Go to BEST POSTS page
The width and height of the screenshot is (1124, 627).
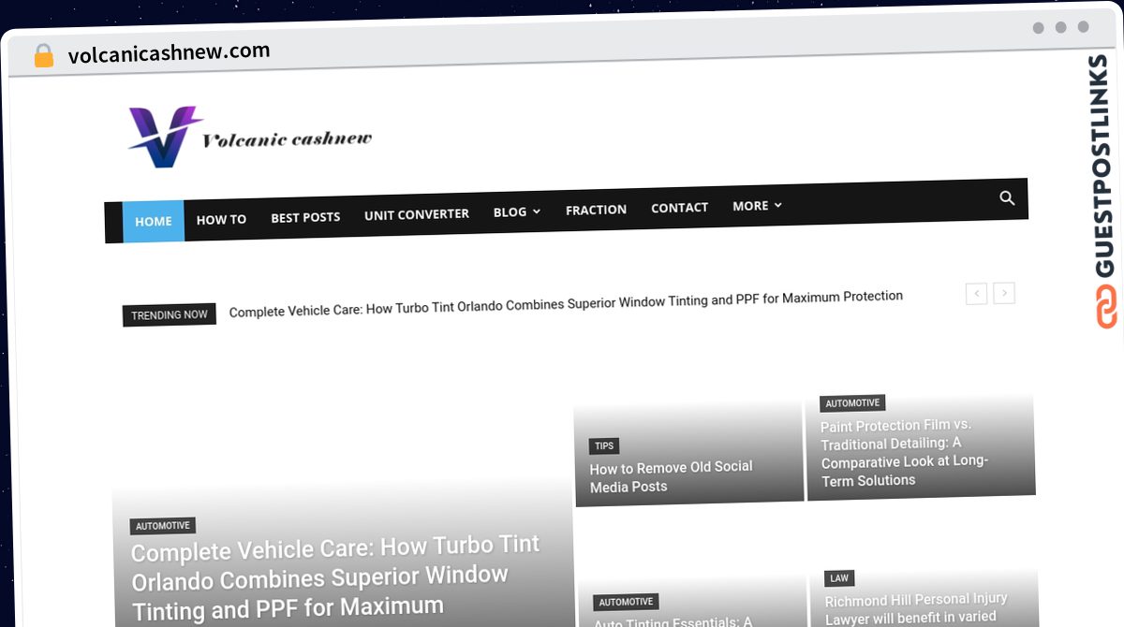pyautogui.click(x=305, y=217)
